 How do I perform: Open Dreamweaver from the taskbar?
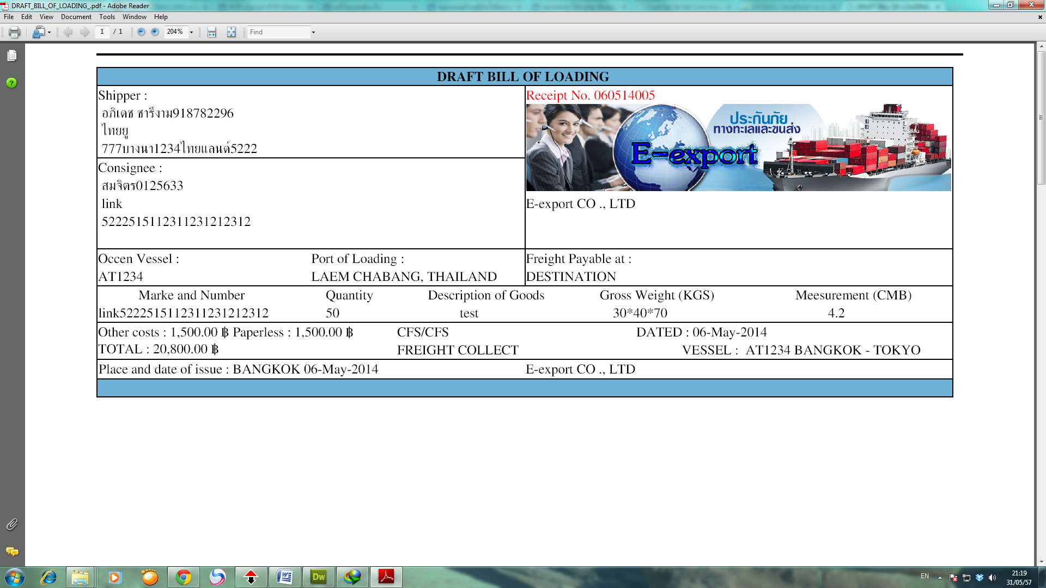319,577
